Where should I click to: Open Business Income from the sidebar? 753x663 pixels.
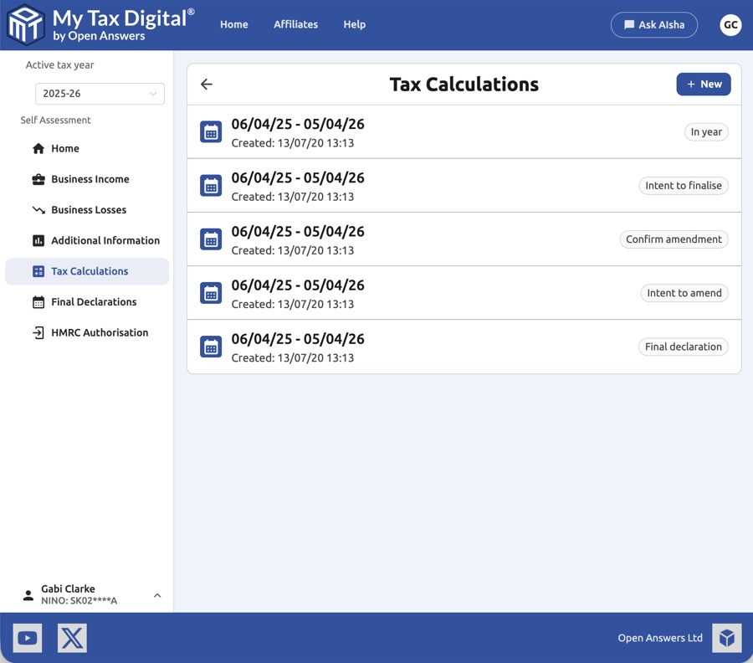tap(88, 179)
